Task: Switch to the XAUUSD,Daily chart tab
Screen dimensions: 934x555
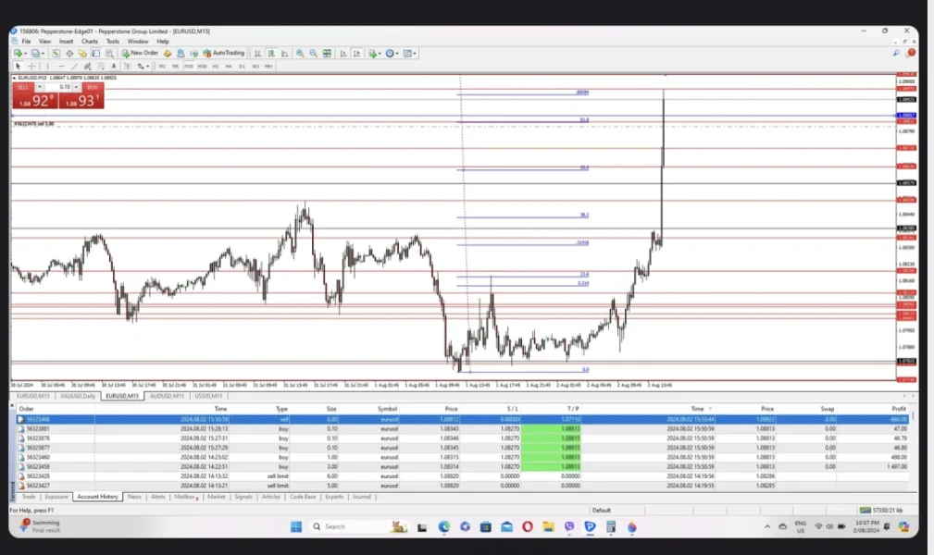Action: click(x=78, y=395)
